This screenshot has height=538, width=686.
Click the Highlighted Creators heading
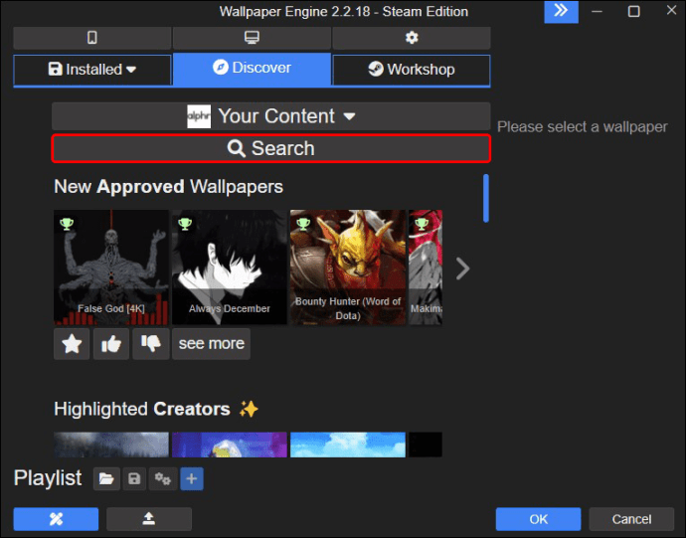[142, 410]
